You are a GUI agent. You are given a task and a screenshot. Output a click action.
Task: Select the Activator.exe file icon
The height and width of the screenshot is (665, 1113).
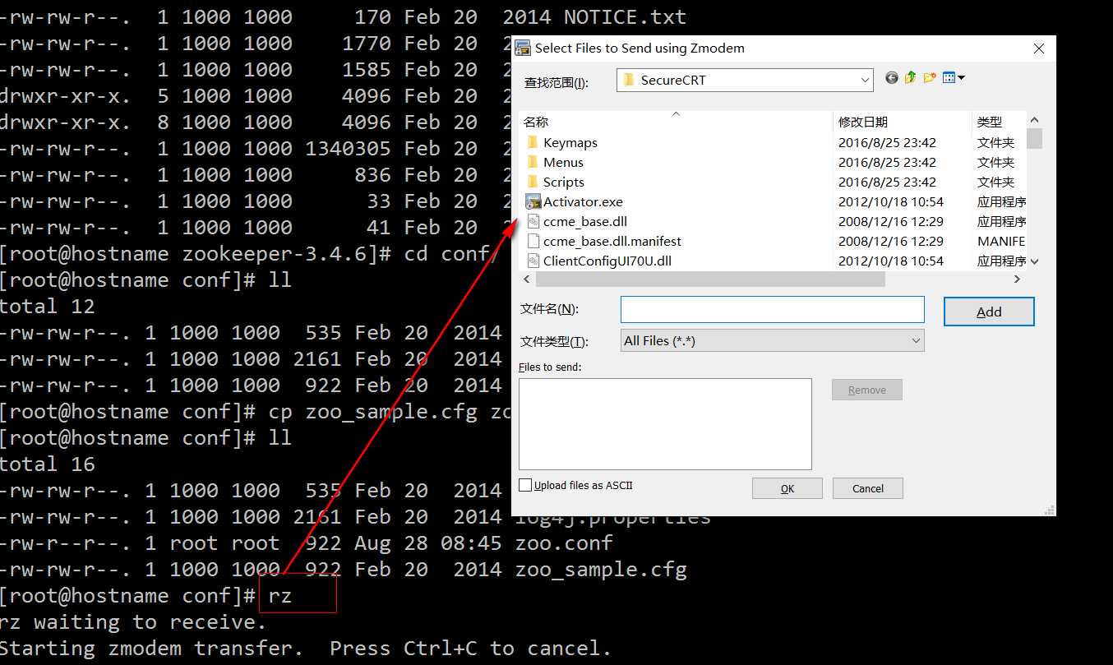[533, 201]
